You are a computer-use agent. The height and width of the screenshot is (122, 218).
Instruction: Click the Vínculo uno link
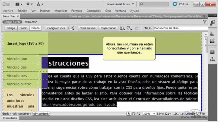[x=17, y=59]
